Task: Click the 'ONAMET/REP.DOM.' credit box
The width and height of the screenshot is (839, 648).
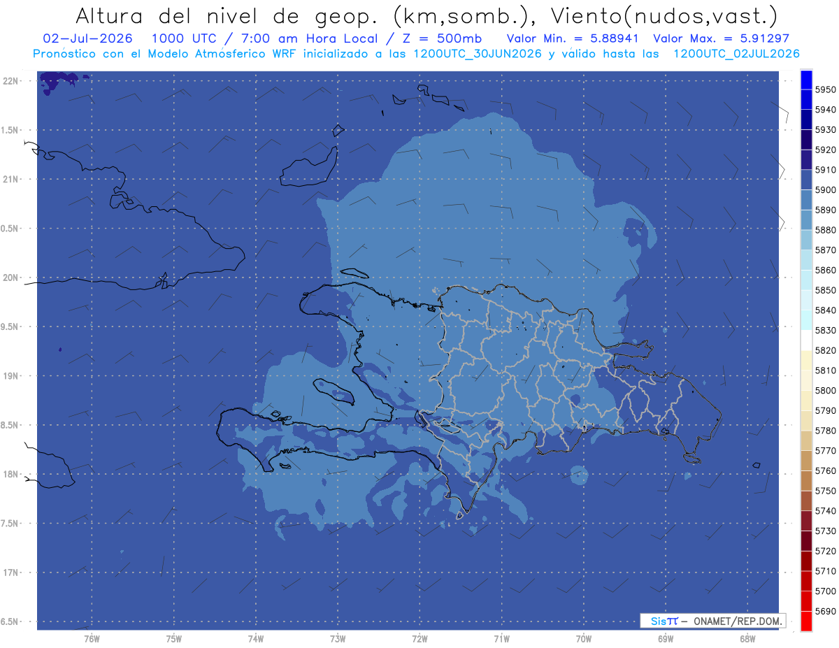Action: pyautogui.click(x=712, y=621)
